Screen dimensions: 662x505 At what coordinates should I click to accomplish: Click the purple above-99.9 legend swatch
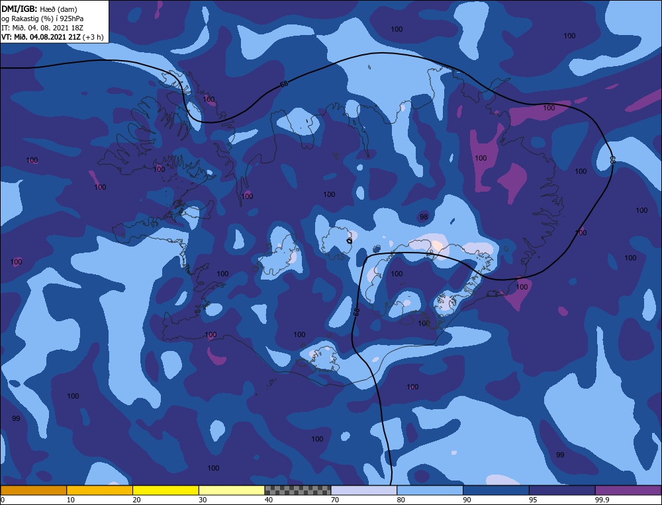coord(628,490)
